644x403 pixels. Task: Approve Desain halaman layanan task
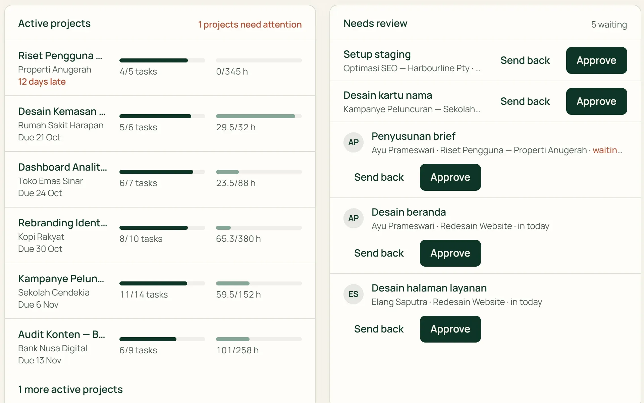[x=450, y=329]
